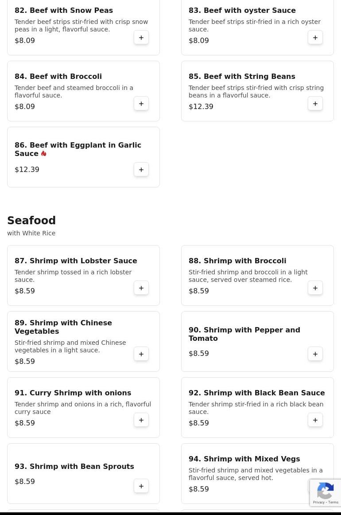Select the Seafood section heading
The width and height of the screenshot is (341, 515).
[31, 221]
